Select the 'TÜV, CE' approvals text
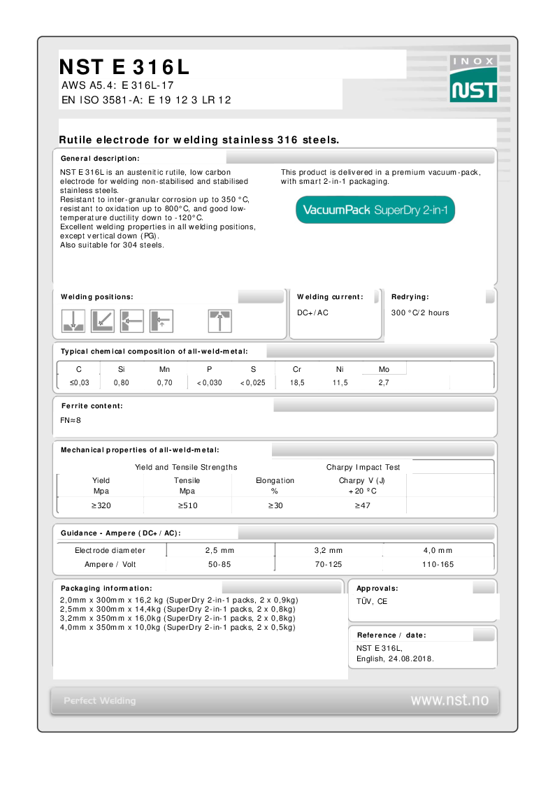Image resolution: width=555 pixels, height=785 pixels. point(372,602)
